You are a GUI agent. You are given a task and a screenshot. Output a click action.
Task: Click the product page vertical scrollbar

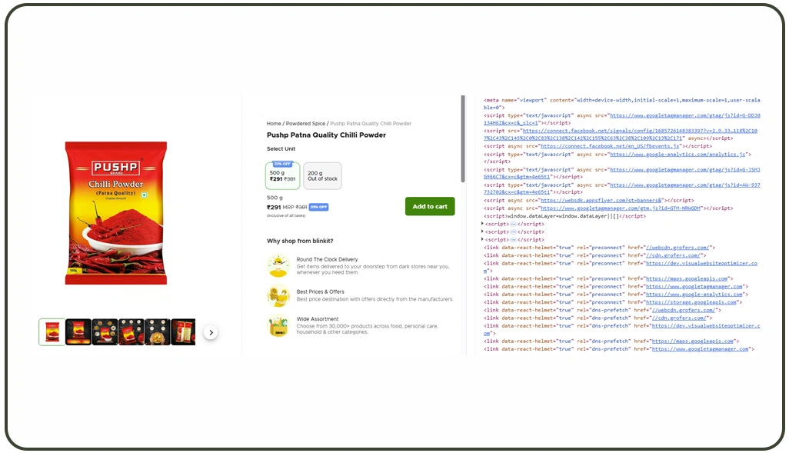(x=463, y=139)
